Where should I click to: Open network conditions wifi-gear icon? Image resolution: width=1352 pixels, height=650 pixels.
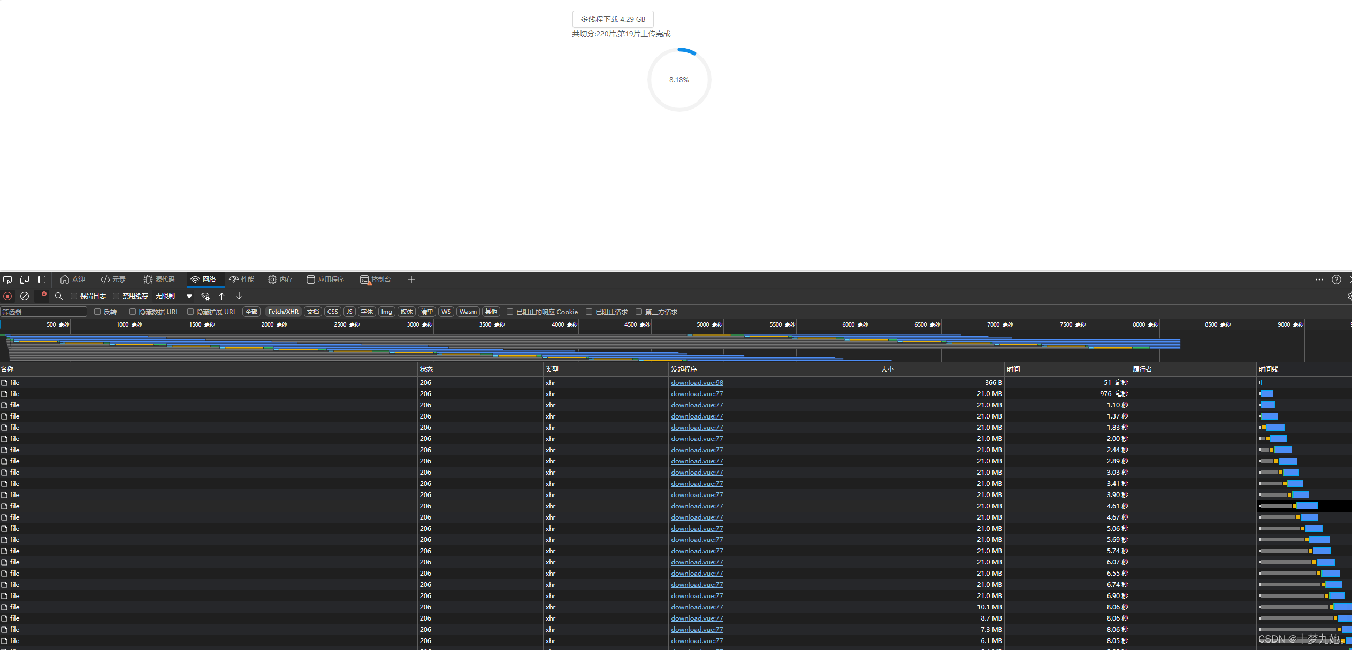[205, 296]
